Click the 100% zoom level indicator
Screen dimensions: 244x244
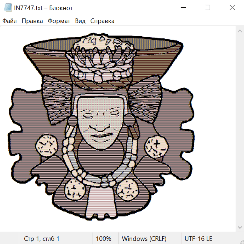[104, 239]
